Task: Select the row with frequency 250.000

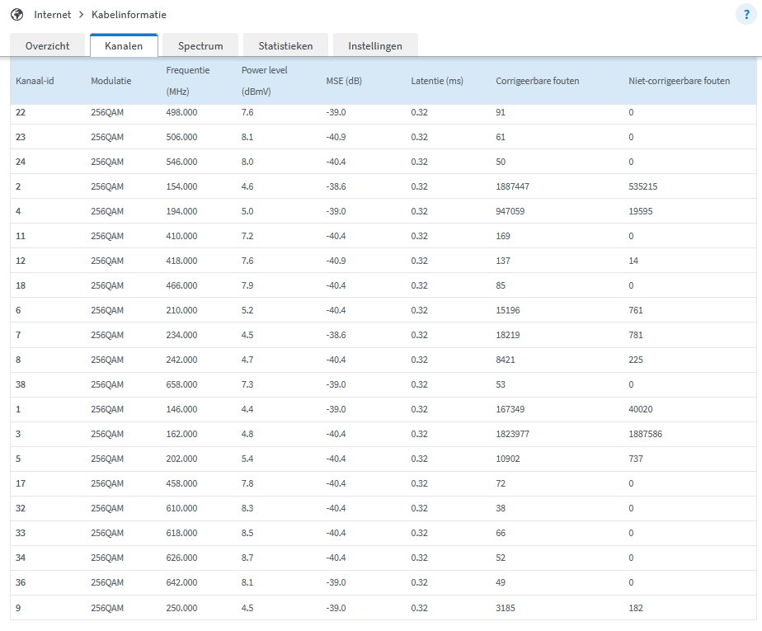Action: pyautogui.click(x=181, y=608)
